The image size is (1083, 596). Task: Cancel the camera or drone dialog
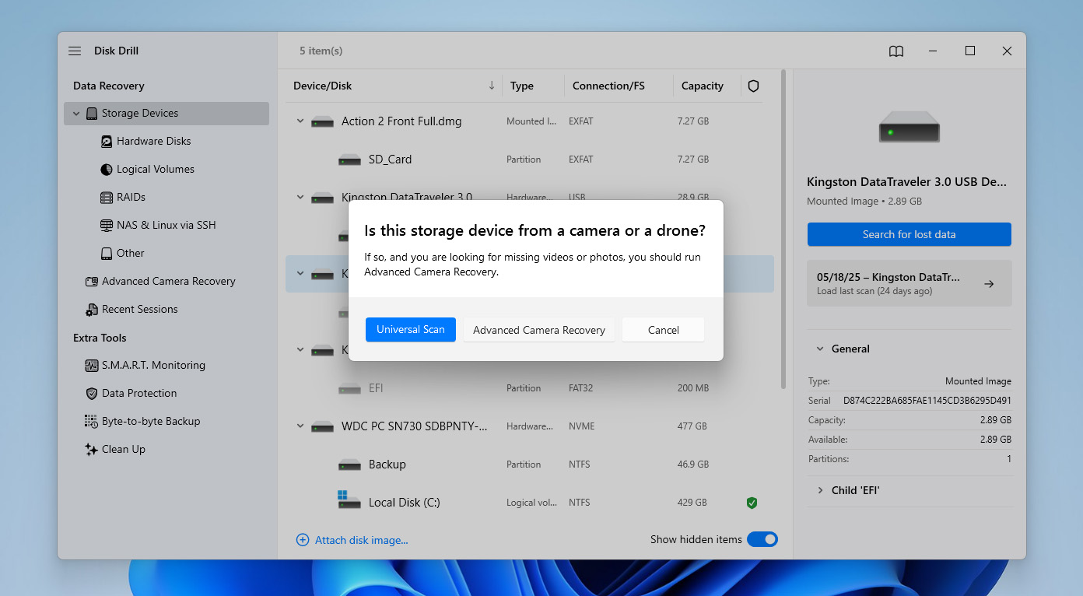click(664, 330)
